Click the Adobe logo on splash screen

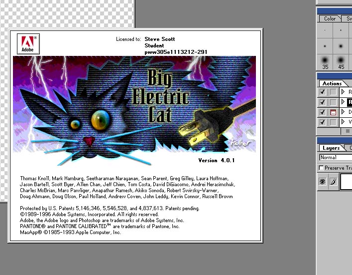(28, 43)
